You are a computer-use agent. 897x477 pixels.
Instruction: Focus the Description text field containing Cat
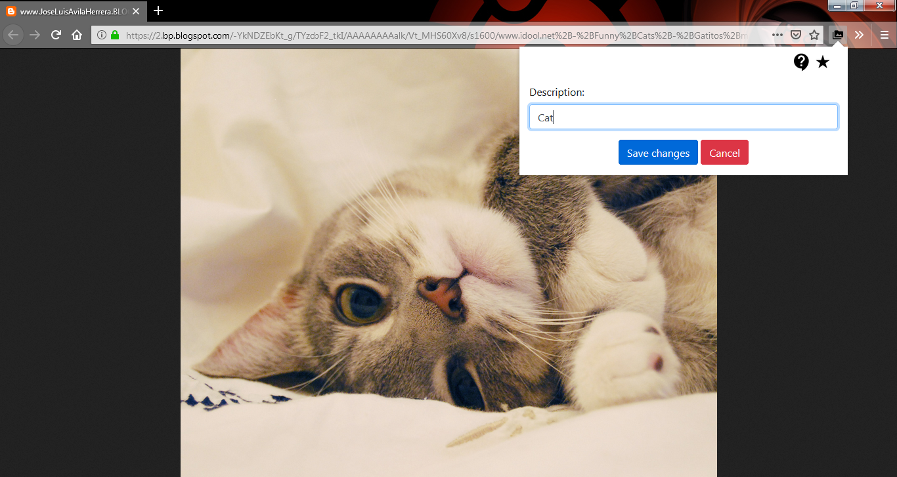point(683,117)
